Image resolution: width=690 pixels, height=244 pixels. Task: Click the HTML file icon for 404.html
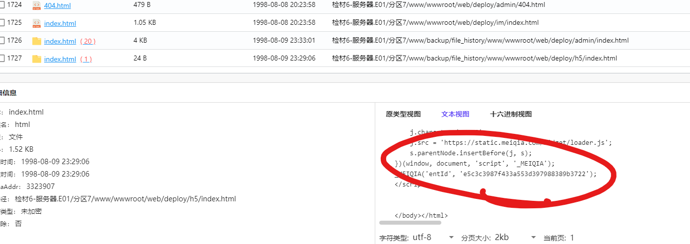click(36, 5)
